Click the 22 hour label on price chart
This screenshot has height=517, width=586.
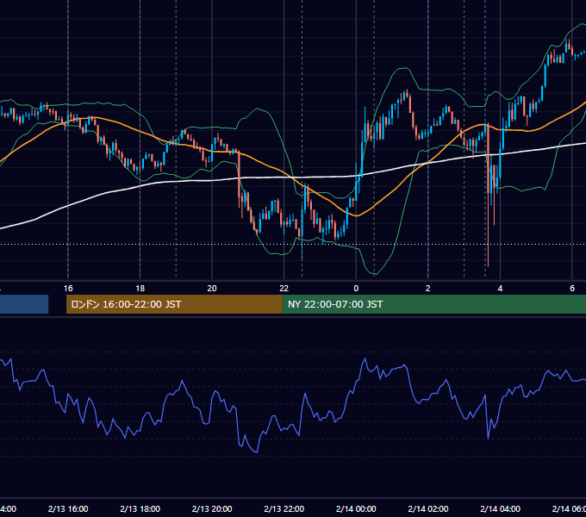click(x=284, y=289)
